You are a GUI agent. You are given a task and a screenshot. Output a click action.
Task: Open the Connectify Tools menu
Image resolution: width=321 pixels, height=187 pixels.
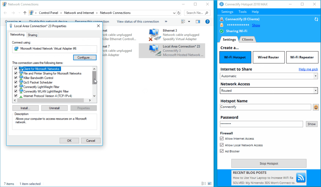pyautogui.click(x=243, y=12)
